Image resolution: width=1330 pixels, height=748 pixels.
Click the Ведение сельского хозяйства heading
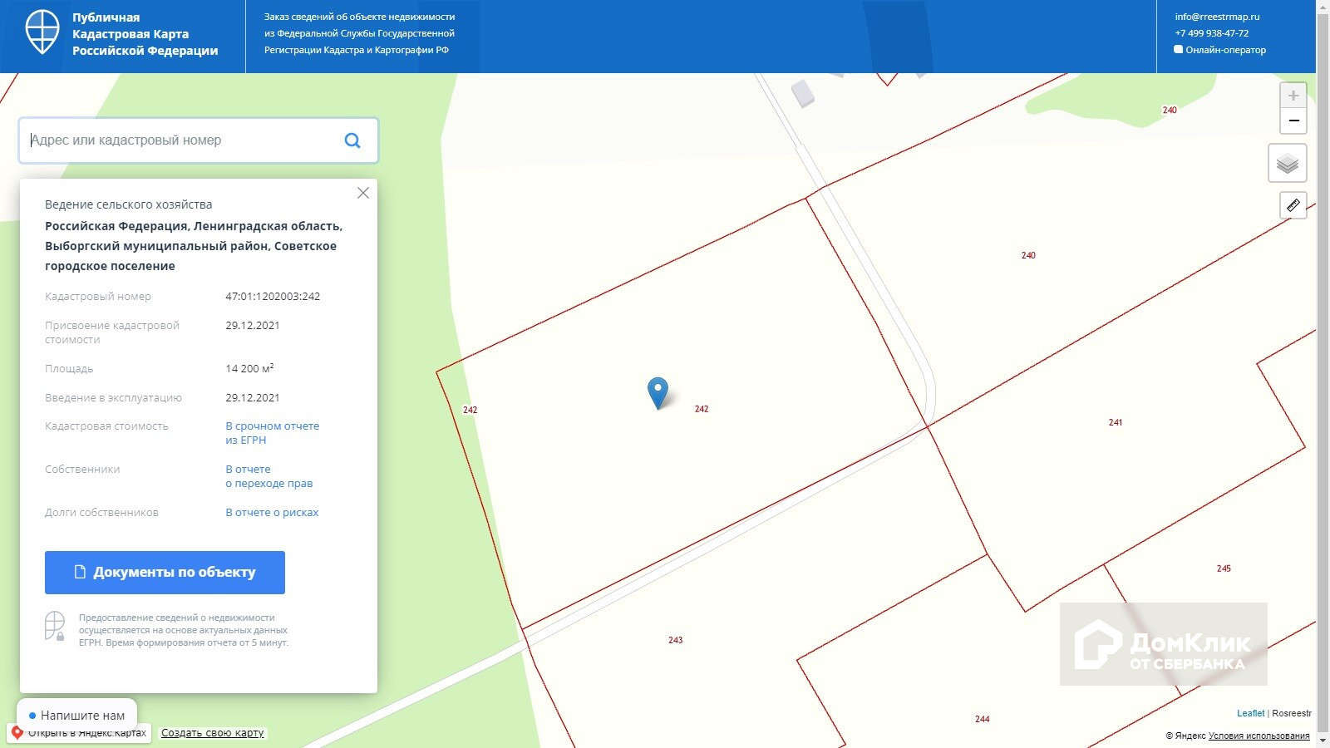(x=128, y=204)
